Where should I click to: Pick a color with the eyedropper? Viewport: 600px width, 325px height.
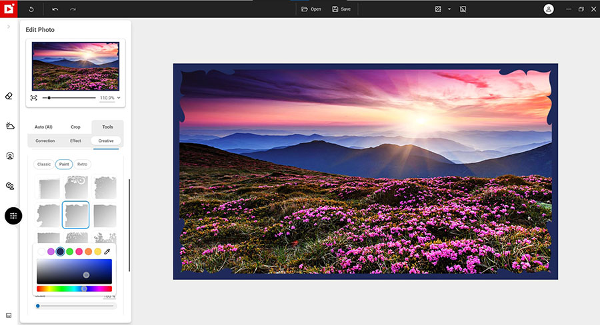(x=107, y=252)
